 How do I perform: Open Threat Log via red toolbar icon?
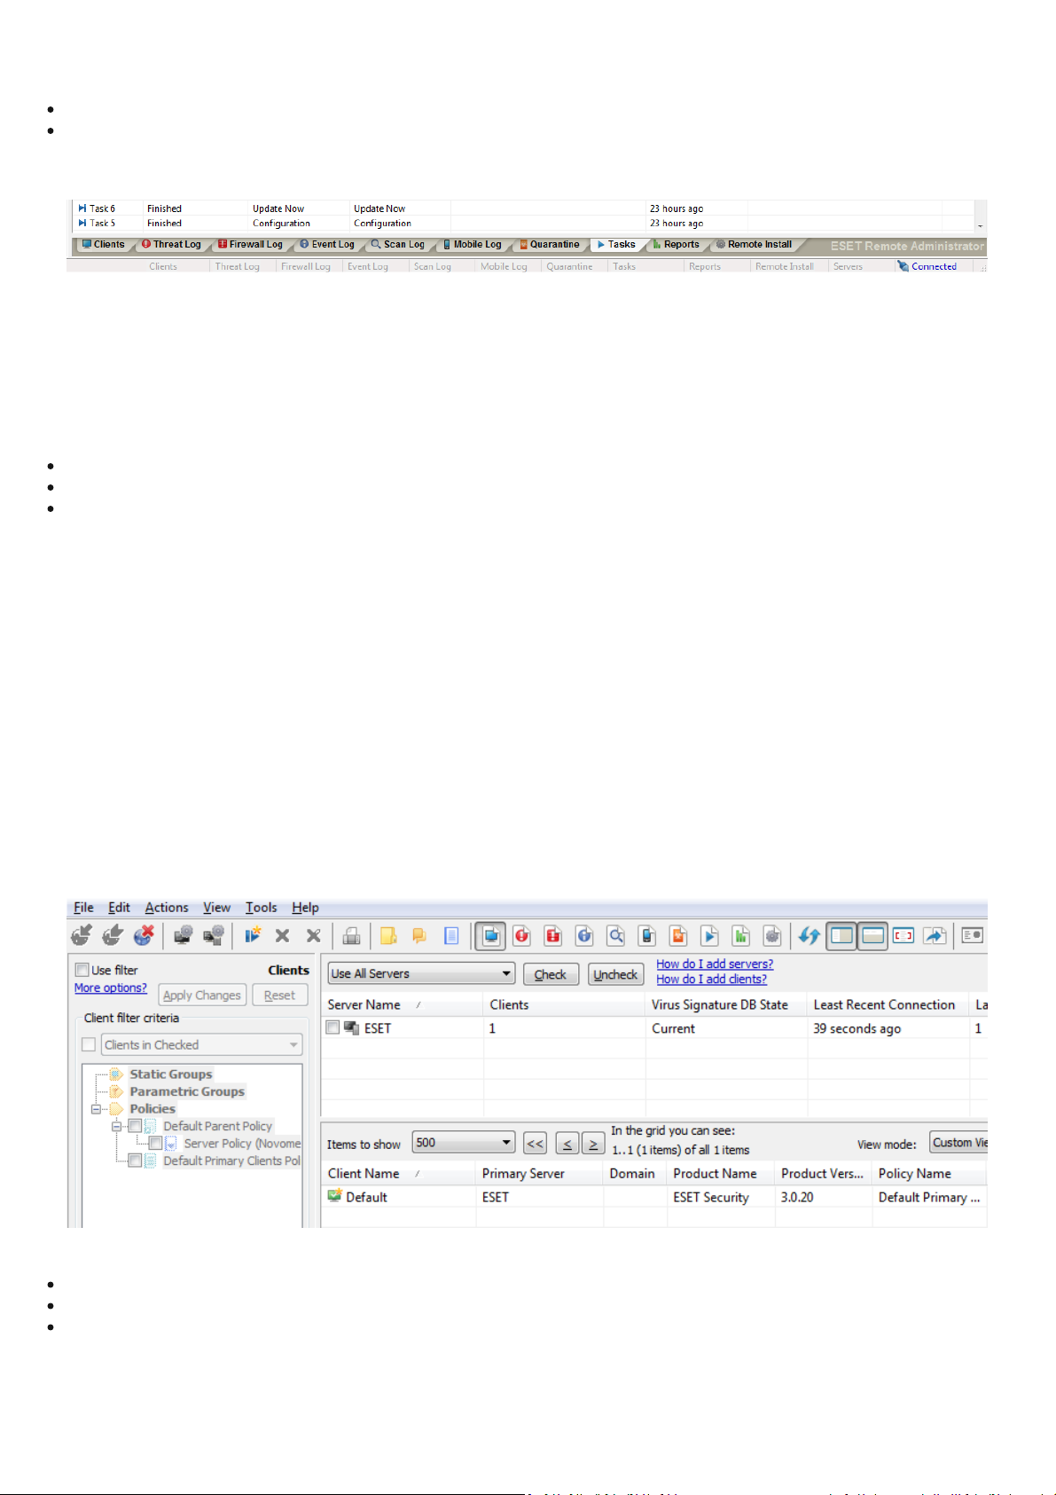click(522, 935)
